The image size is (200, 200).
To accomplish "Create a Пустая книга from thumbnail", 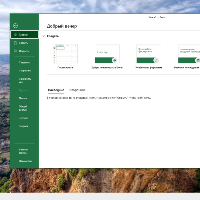I will click(x=65, y=54).
